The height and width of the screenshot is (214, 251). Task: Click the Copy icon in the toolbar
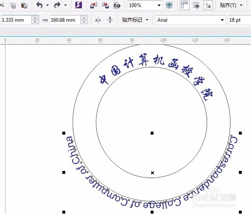coord(13,5)
